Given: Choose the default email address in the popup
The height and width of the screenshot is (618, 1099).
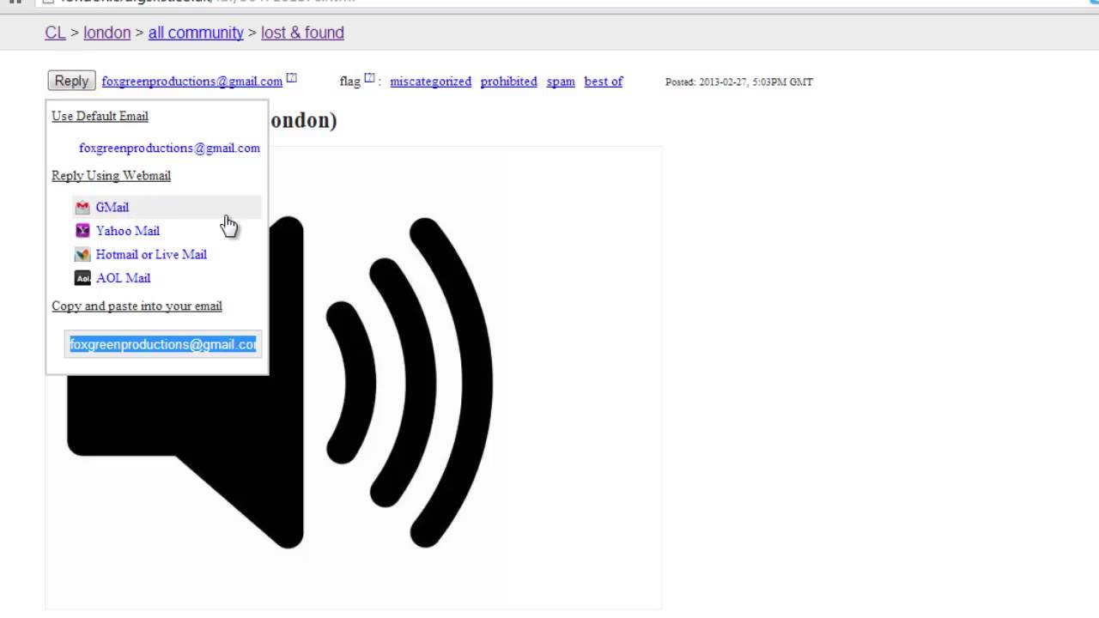Looking at the screenshot, I should [x=169, y=148].
